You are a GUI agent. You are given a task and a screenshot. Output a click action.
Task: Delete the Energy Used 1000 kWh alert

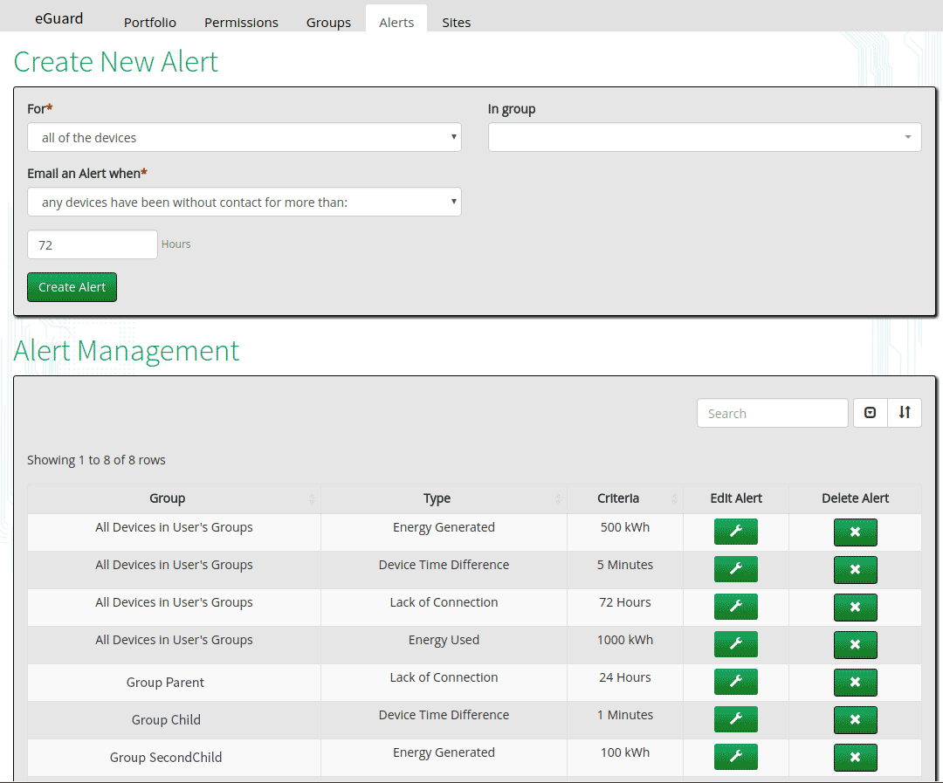(855, 645)
